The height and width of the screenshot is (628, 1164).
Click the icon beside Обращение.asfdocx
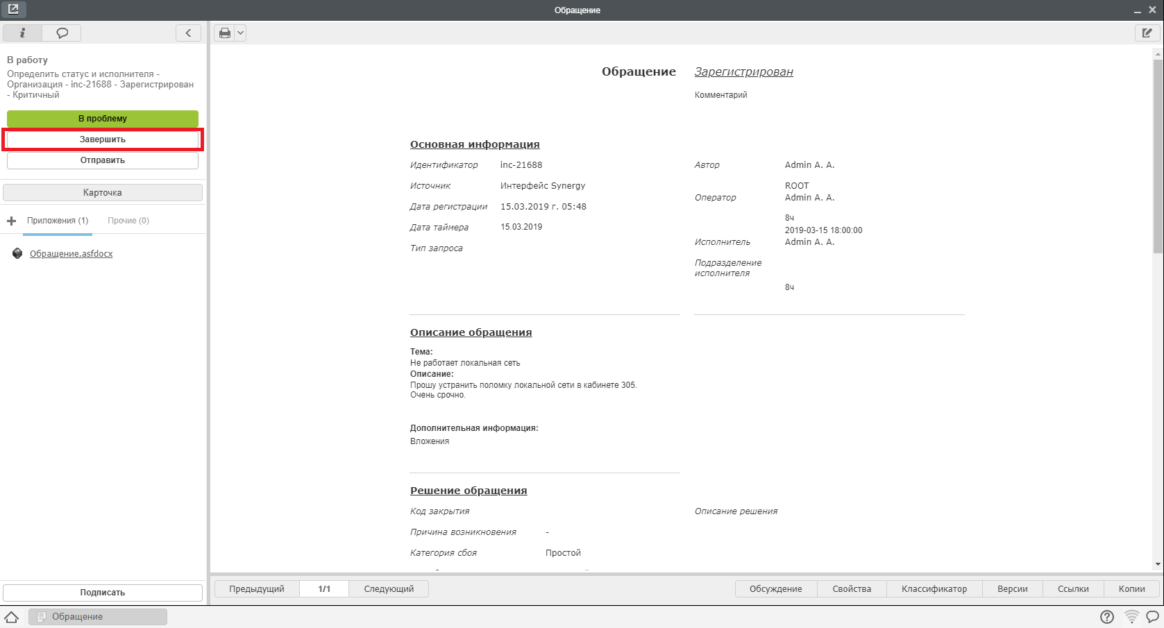coord(17,253)
